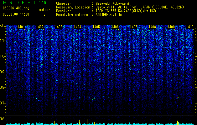Select the Ogata-vill. Akita-Pref. JAPAN location text
The height and width of the screenshot is (125, 197).
click(140, 7)
